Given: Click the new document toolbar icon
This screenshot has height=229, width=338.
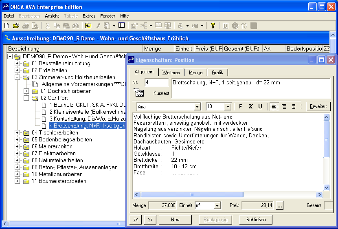Looking at the screenshot, I should click(x=7, y=26).
